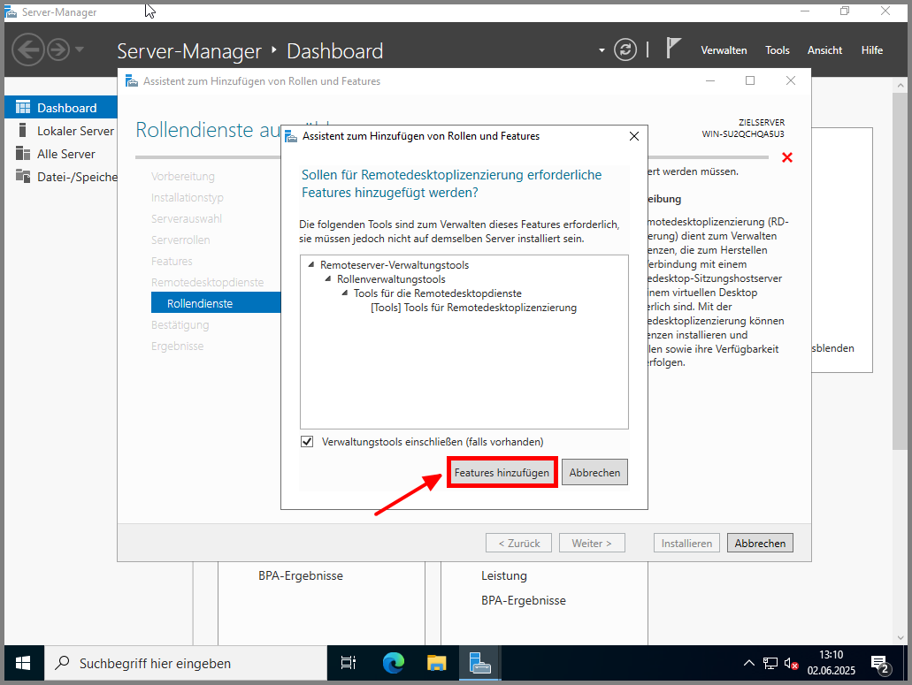Open Microsoft Edge from the taskbar
Image resolution: width=912 pixels, height=685 pixels.
point(393,663)
